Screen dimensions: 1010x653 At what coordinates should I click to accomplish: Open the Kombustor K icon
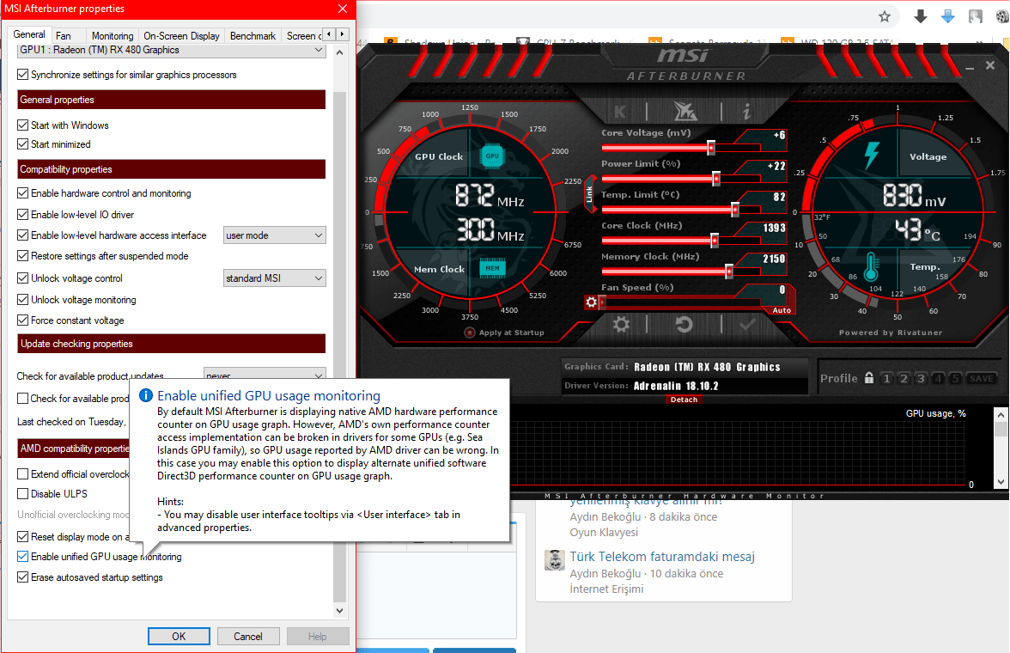point(620,113)
